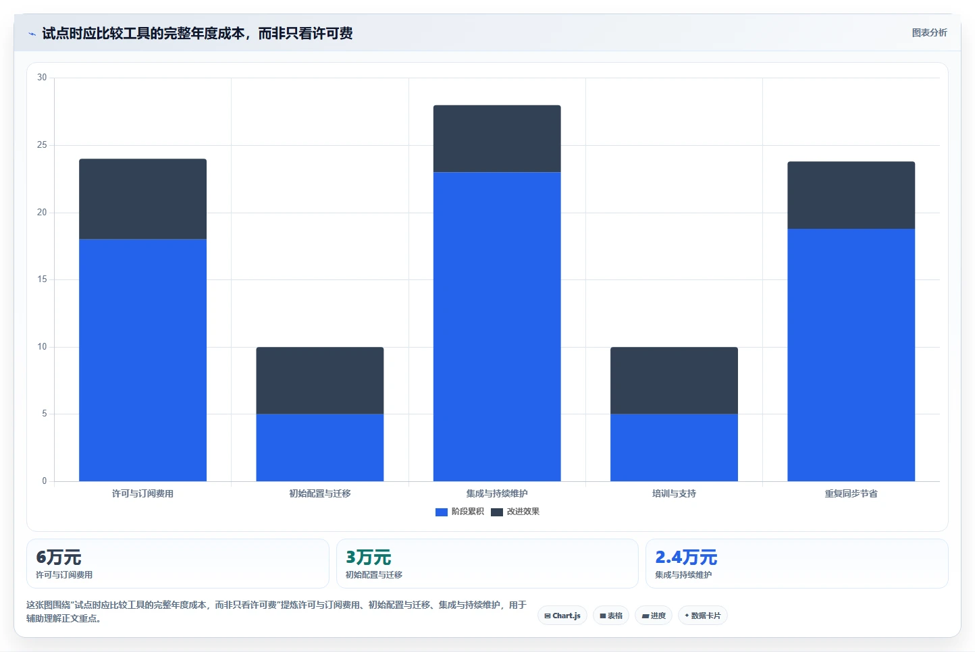The height and width of the screenshot is (652, 975).
Task: Click the dark segment of 培训与支持 bar
Action: [x=674, y=381]
